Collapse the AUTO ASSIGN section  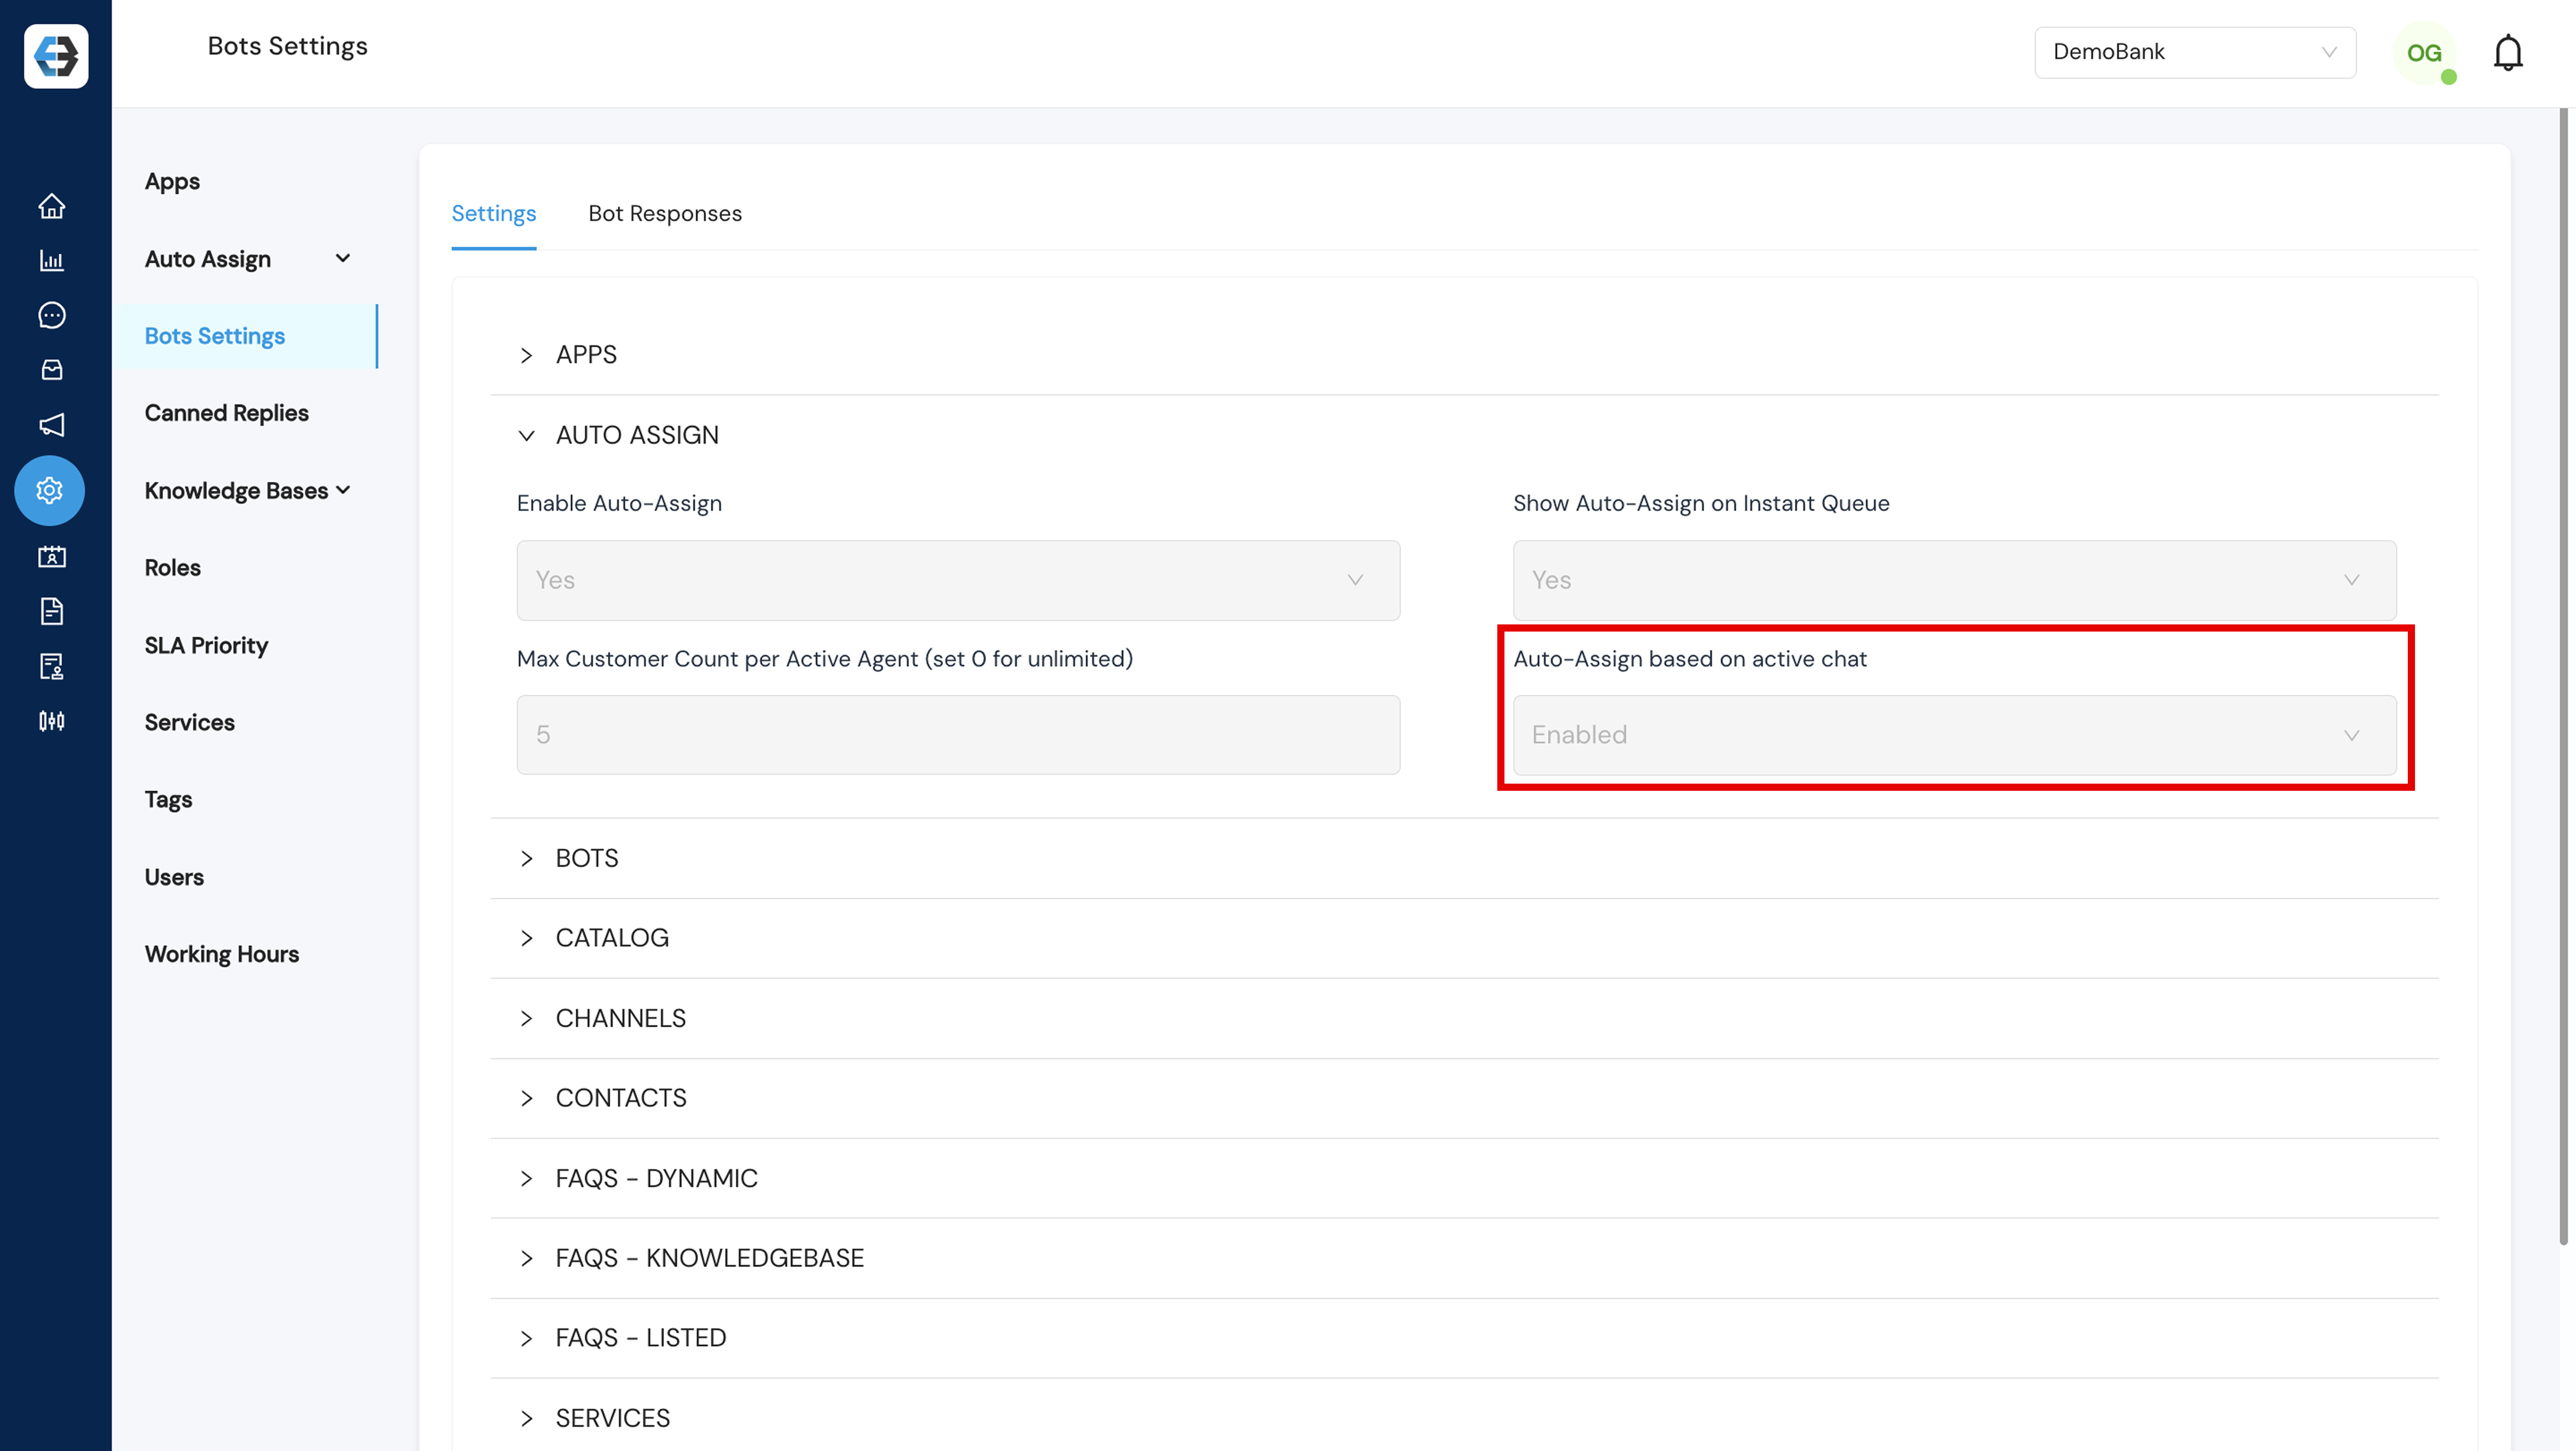click(x=1464, y=435)
